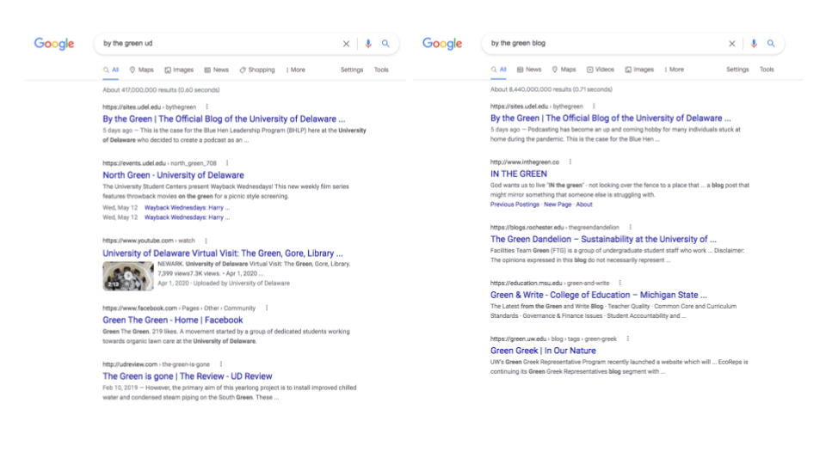826x464 pixels.
Task: Open Tools in left results page
Action: [x=381, y=70]
